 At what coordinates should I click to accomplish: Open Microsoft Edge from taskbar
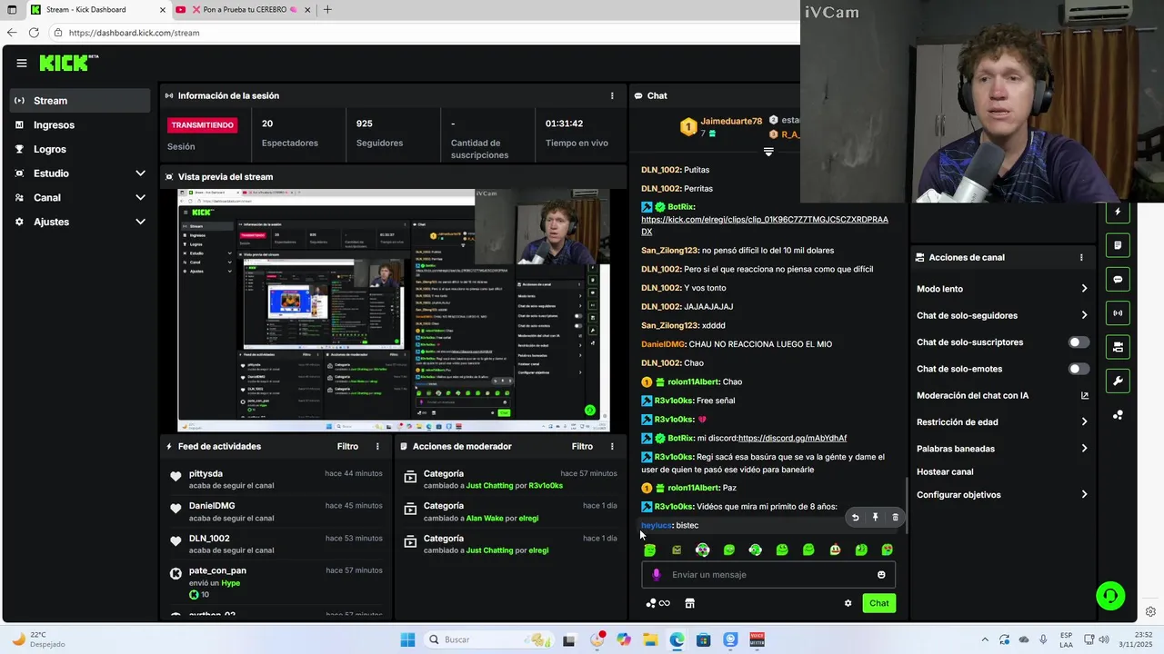(x=677, y=640)
